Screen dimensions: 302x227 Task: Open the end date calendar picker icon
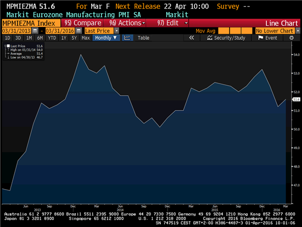(x=79, y=31)
